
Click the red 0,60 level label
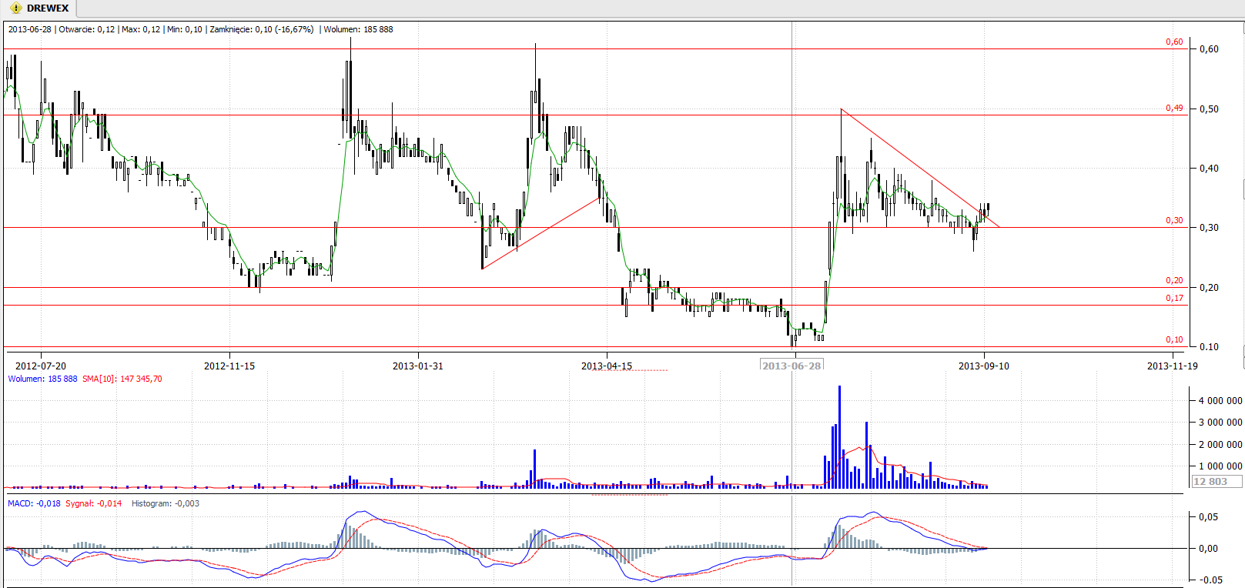(1174, 42)
